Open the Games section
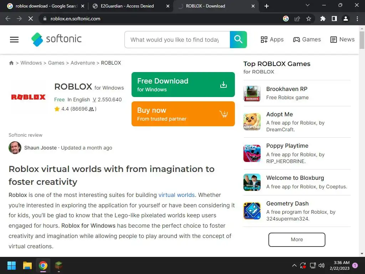 coord(307,40)
